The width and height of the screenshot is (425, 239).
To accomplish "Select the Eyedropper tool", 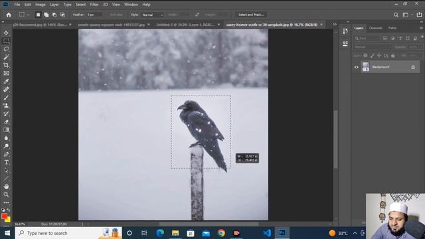I will (x=6, y=81).
